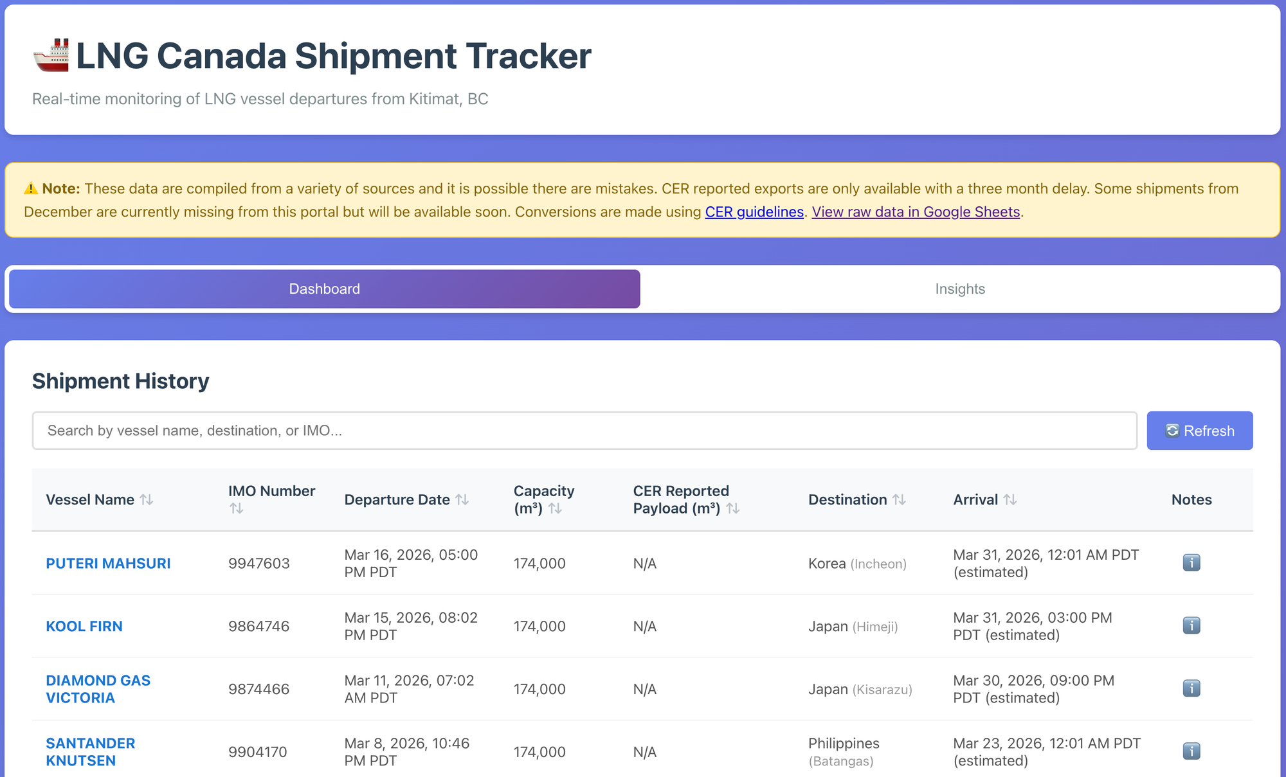
Task: Sort by Vessel Name column arrows
Action: [x=147, y=499]
